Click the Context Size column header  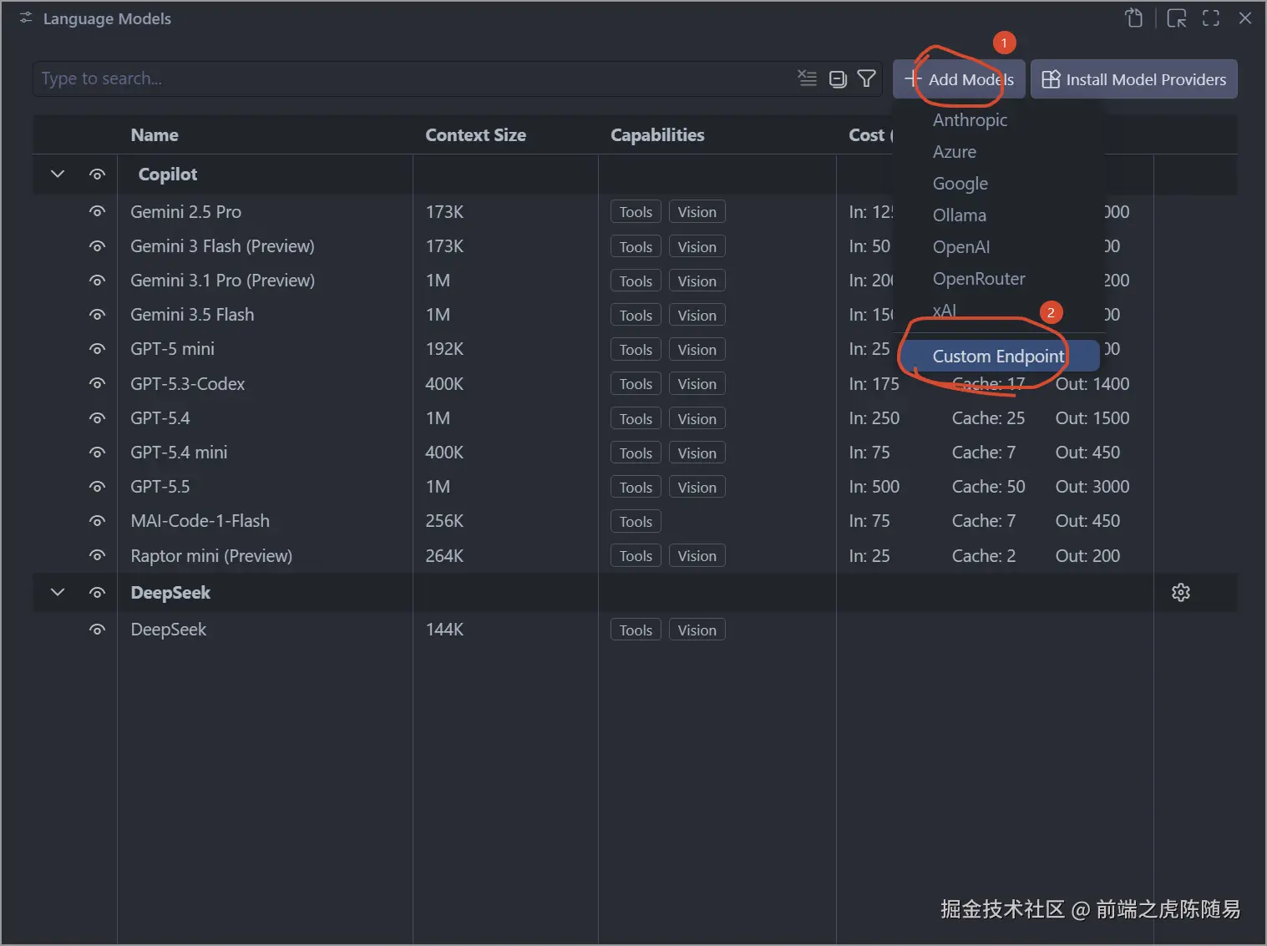tap(476, 135)
